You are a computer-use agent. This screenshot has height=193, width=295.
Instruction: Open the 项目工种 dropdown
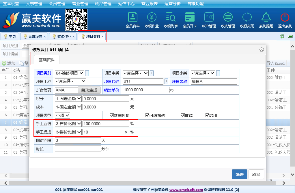tap(70, 81)
